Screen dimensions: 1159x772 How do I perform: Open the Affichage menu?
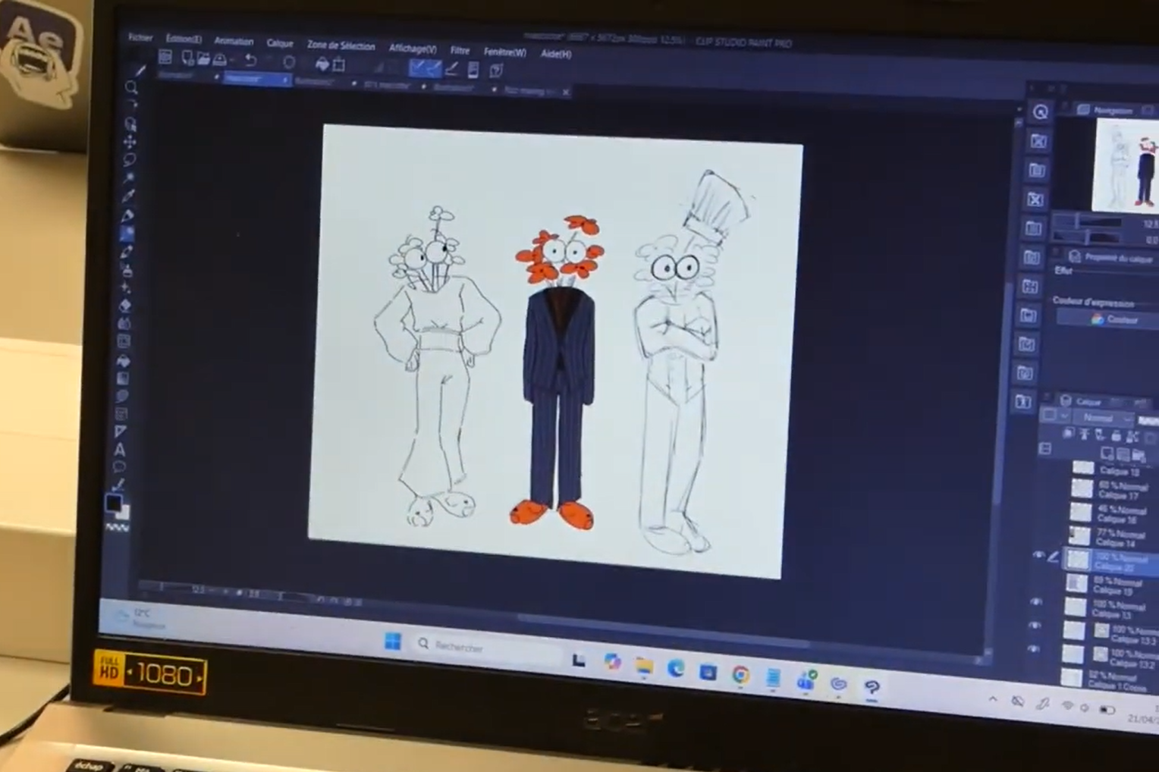tap(413, 49)
